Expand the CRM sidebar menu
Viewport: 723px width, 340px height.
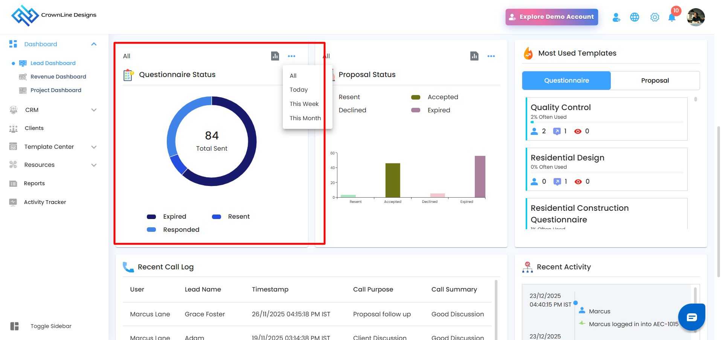tap(94, 110)
